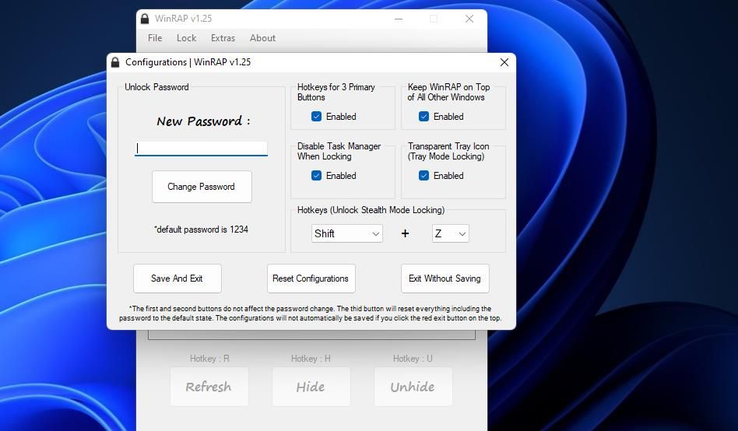This screenshot has height=431, width=738.
Task: Open the Extras menu
Action: point(223,38)
